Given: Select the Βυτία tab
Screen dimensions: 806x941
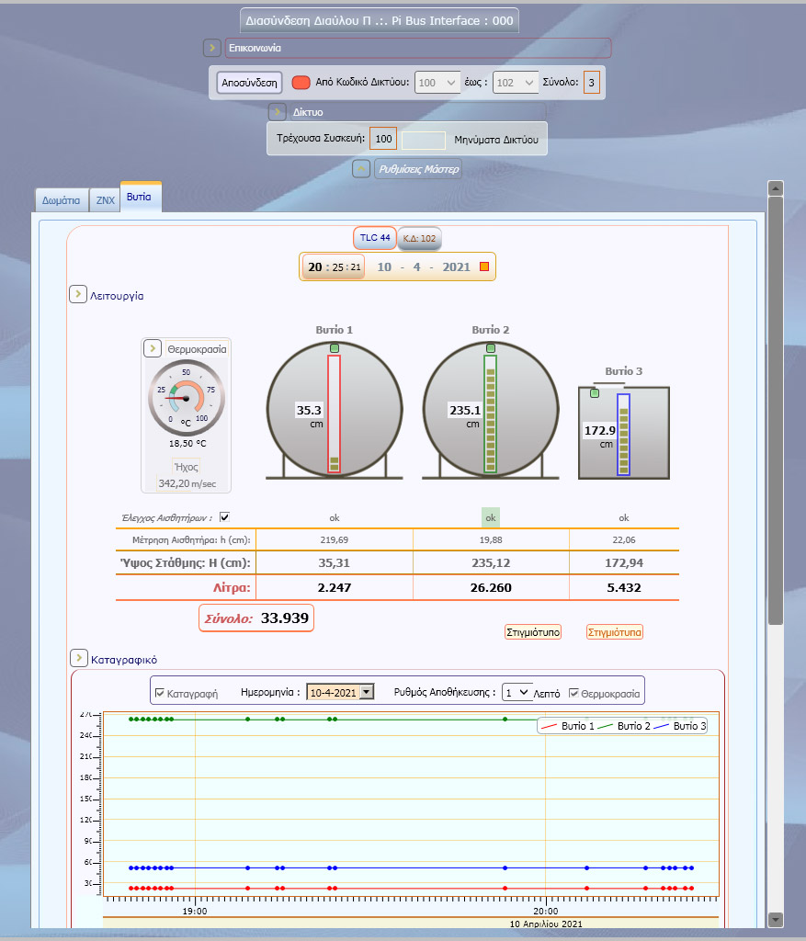Looking at the screenshot, I should [x=139, y=197].
